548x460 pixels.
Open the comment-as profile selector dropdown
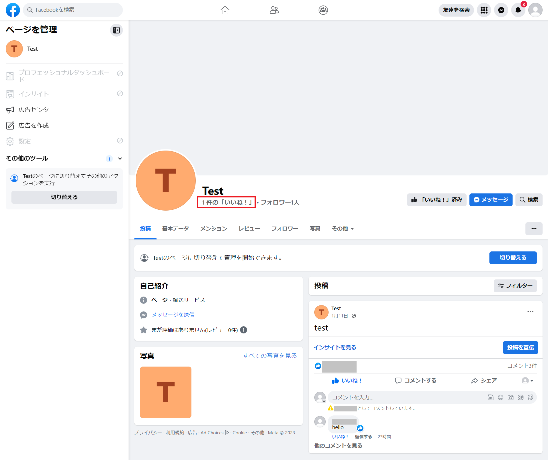click(x=528, y=381)
